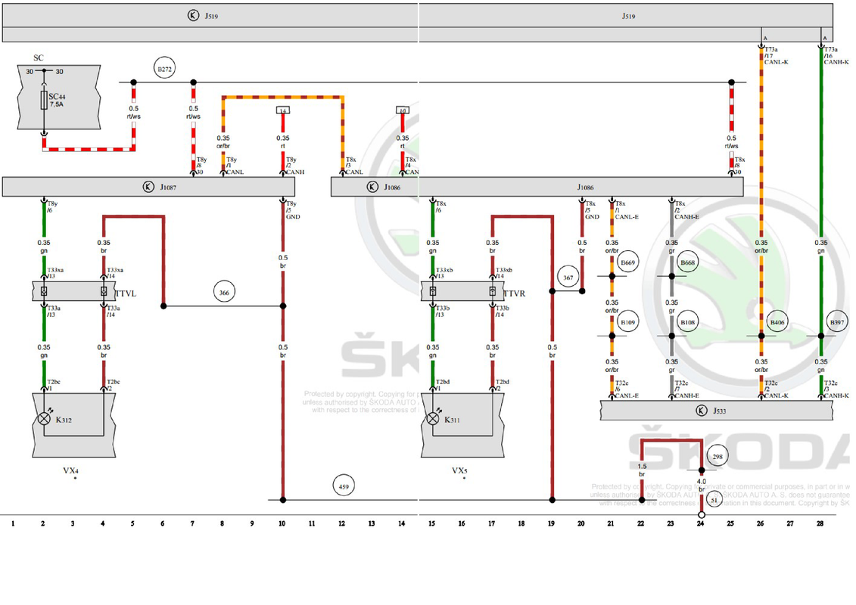The image size is (856, 605).
Task: Click the T8x /2 CANH-E pin label
Action: tap(686, 210)
